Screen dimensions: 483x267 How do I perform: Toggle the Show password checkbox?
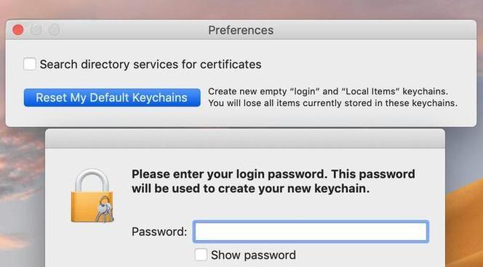[x=201, y=255]
